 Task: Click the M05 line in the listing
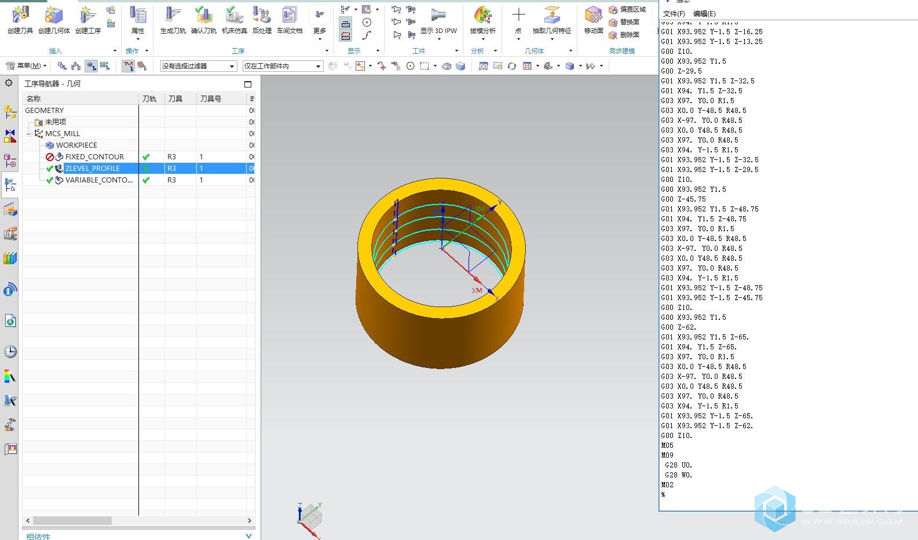(x=667, y=446)
